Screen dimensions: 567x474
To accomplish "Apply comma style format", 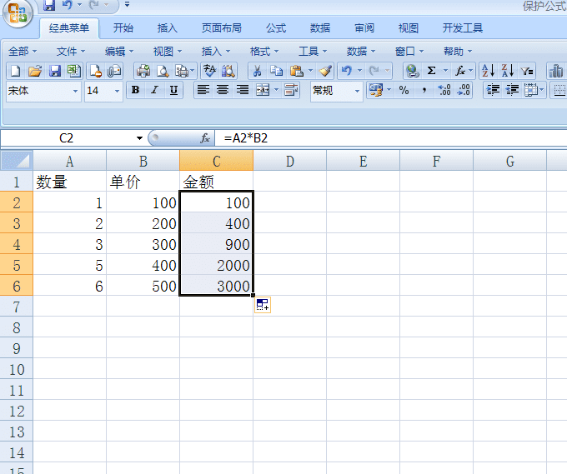I will (424, 90).
